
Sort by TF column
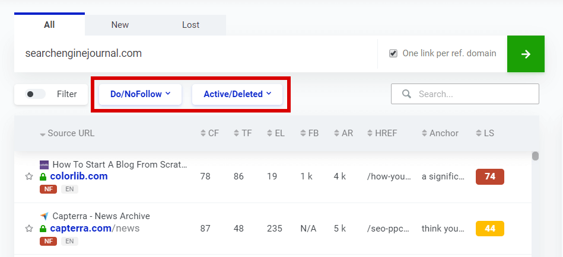243,133
